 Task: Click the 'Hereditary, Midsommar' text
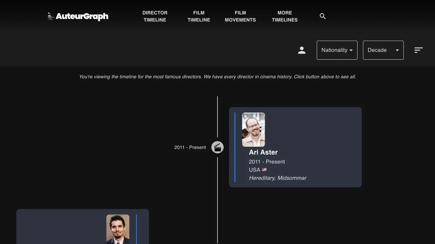click(278, 178)
